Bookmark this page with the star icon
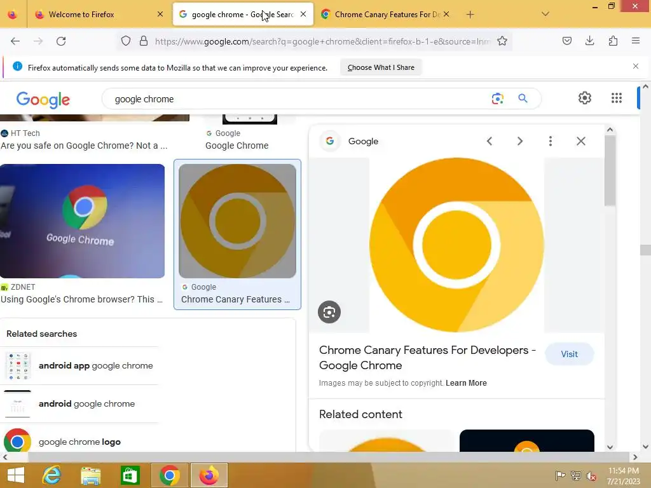Screen dimensions: 651x488 pos(502,41)
